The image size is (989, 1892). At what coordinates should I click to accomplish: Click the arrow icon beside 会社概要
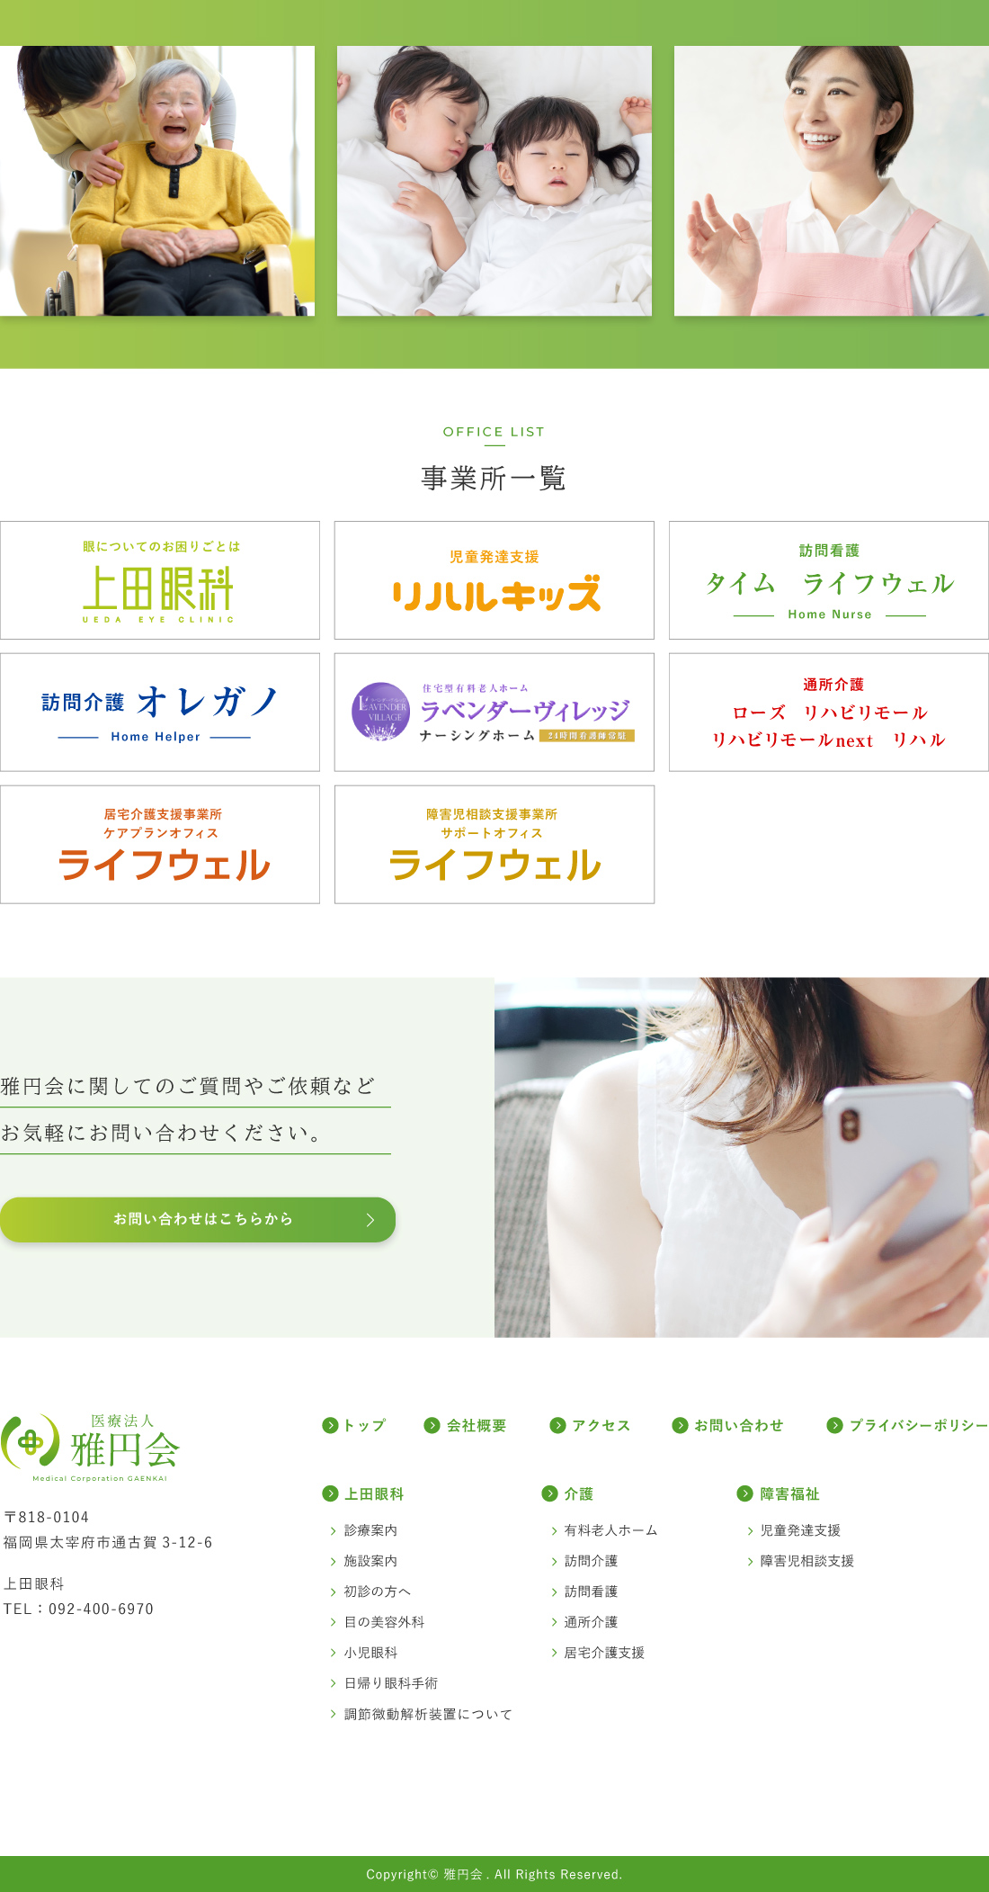pyautogui.click(x=432, y=1425)
